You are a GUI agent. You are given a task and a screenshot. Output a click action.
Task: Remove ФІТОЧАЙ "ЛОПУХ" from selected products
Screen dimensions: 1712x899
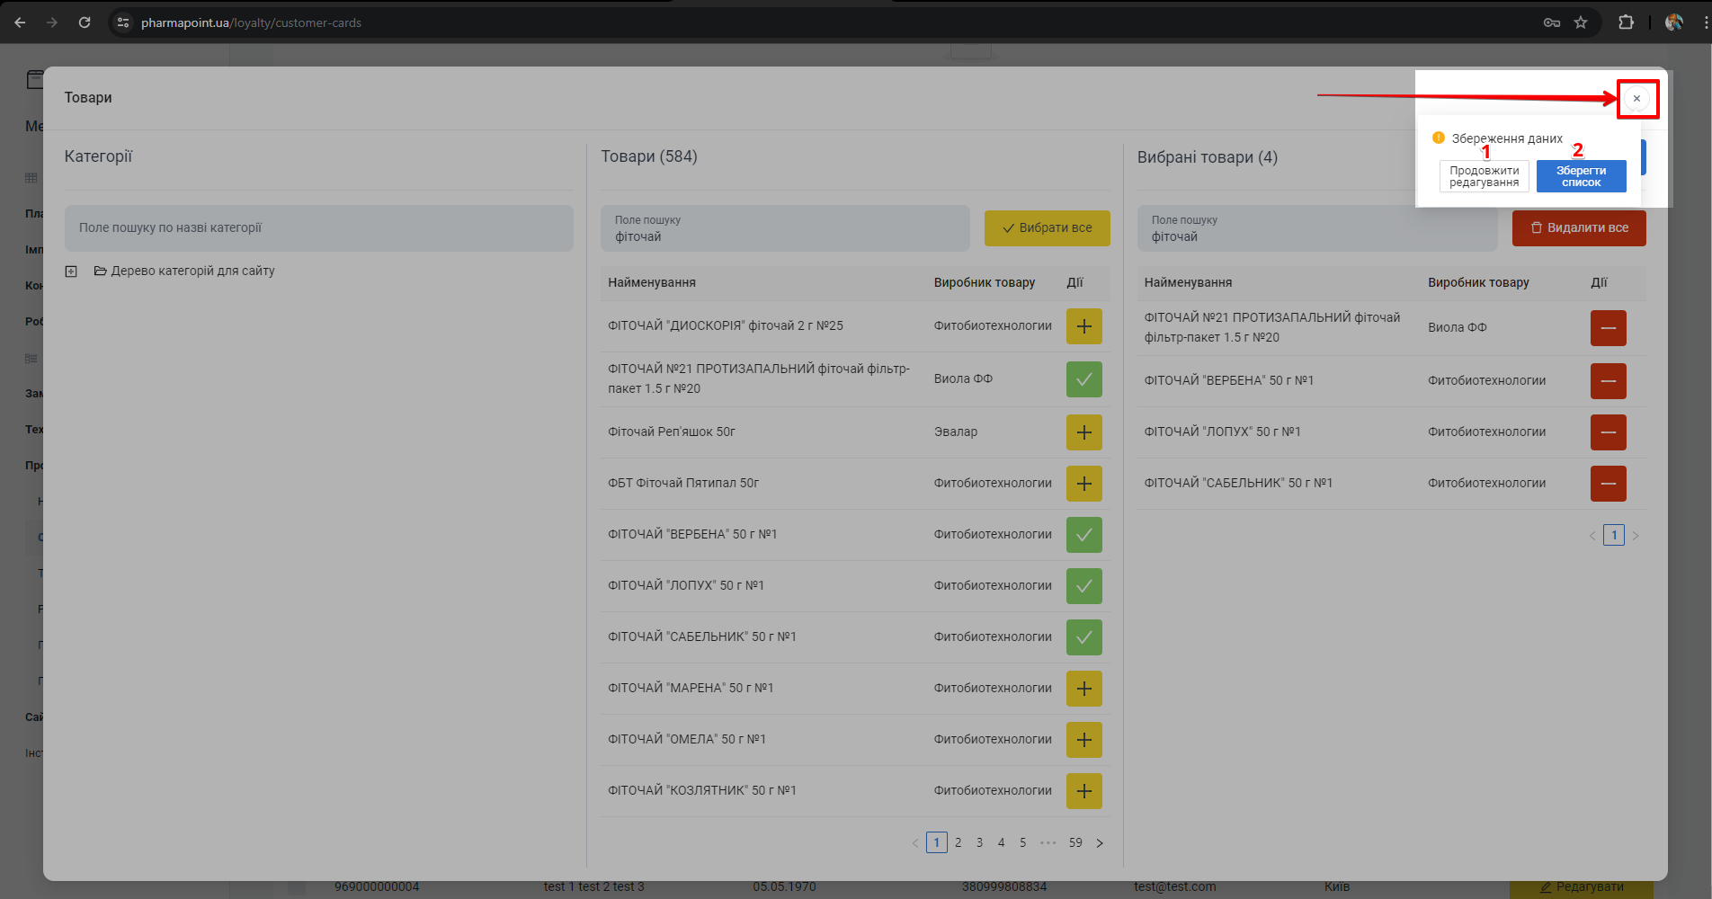tap(1608, 432)
